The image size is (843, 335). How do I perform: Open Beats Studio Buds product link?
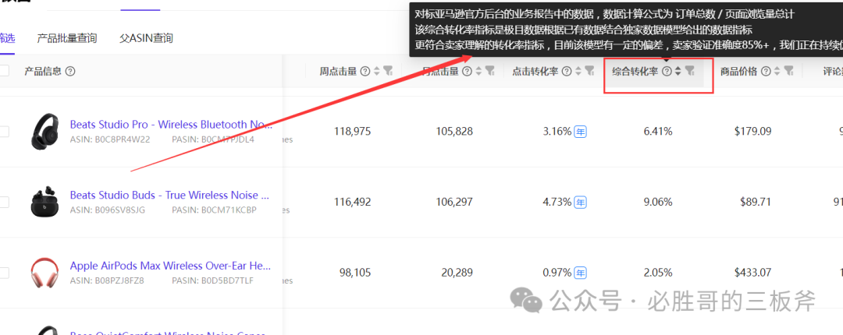[x=169, y=195]
